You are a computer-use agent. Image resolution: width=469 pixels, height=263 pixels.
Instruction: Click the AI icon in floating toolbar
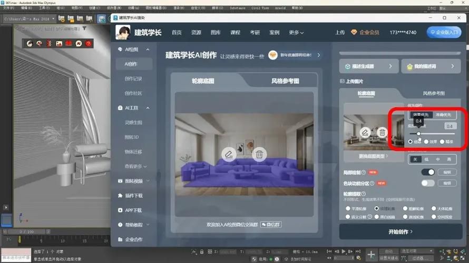pyautogui.click(x=79, y=44)
